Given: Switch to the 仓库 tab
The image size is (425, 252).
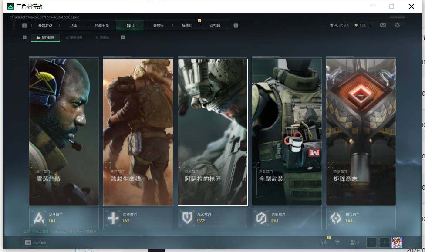Looking at the screenshot, I should click(x=74, y=25).
